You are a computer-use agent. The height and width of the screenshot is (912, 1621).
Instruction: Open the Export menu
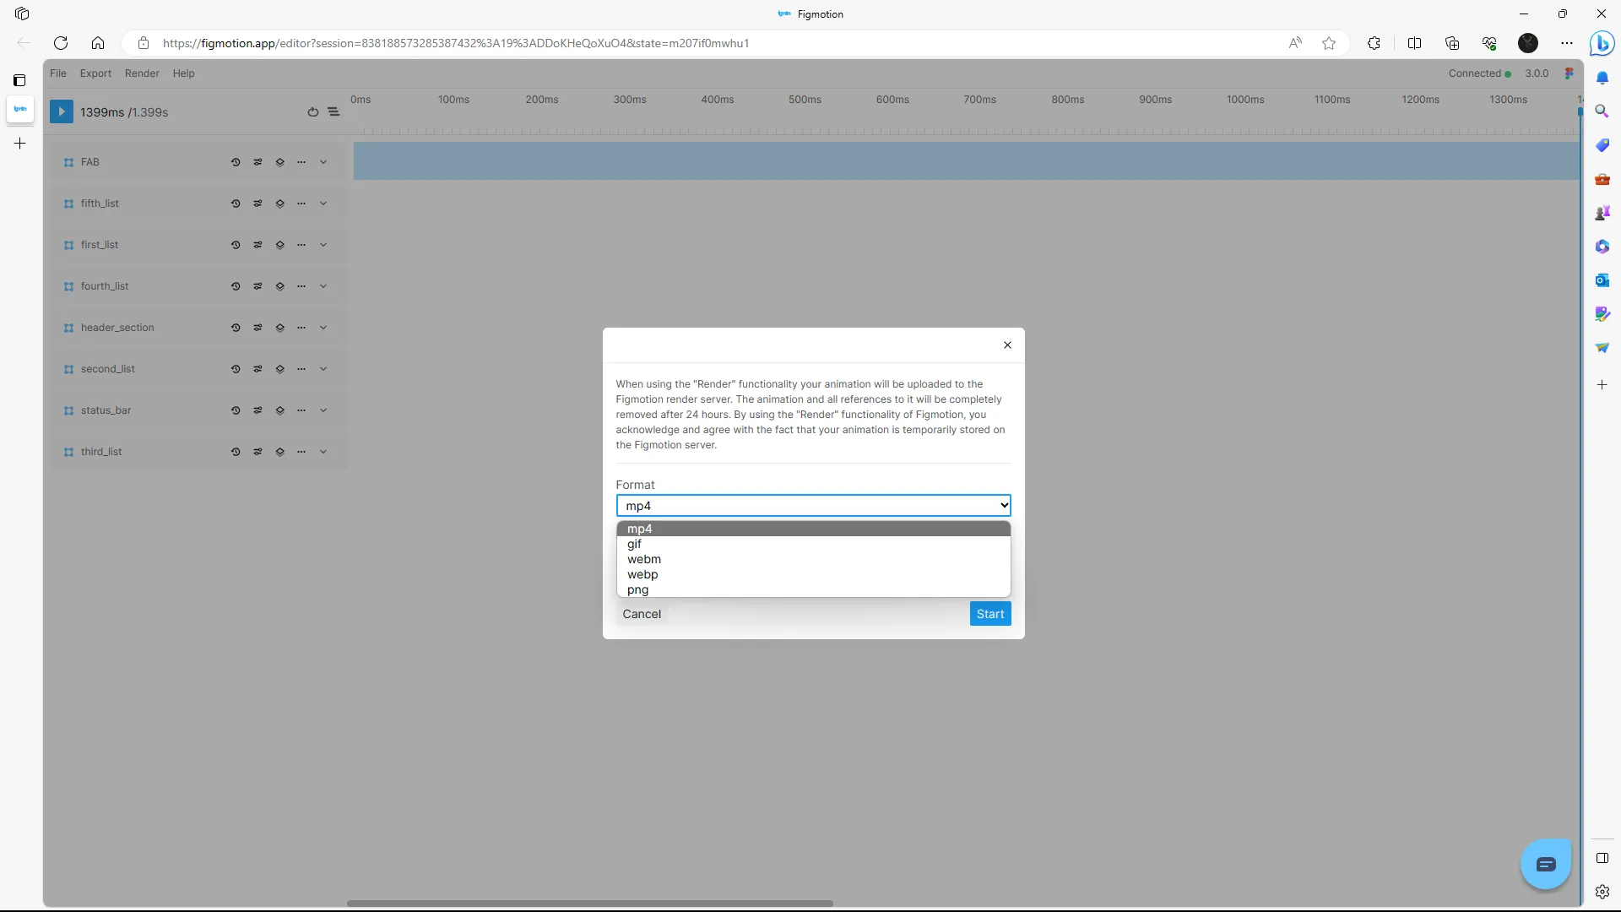click(x=95, y=73)
